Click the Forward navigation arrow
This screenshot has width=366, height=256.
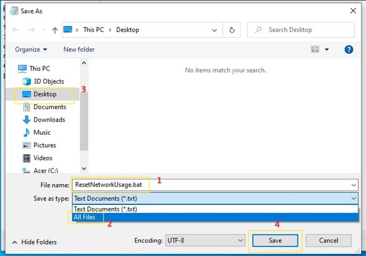(x=31, y=30)
